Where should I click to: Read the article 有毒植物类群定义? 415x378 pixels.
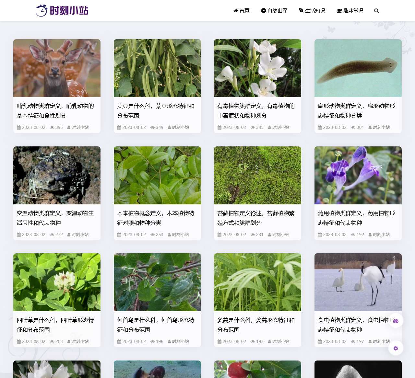[256, 111]
